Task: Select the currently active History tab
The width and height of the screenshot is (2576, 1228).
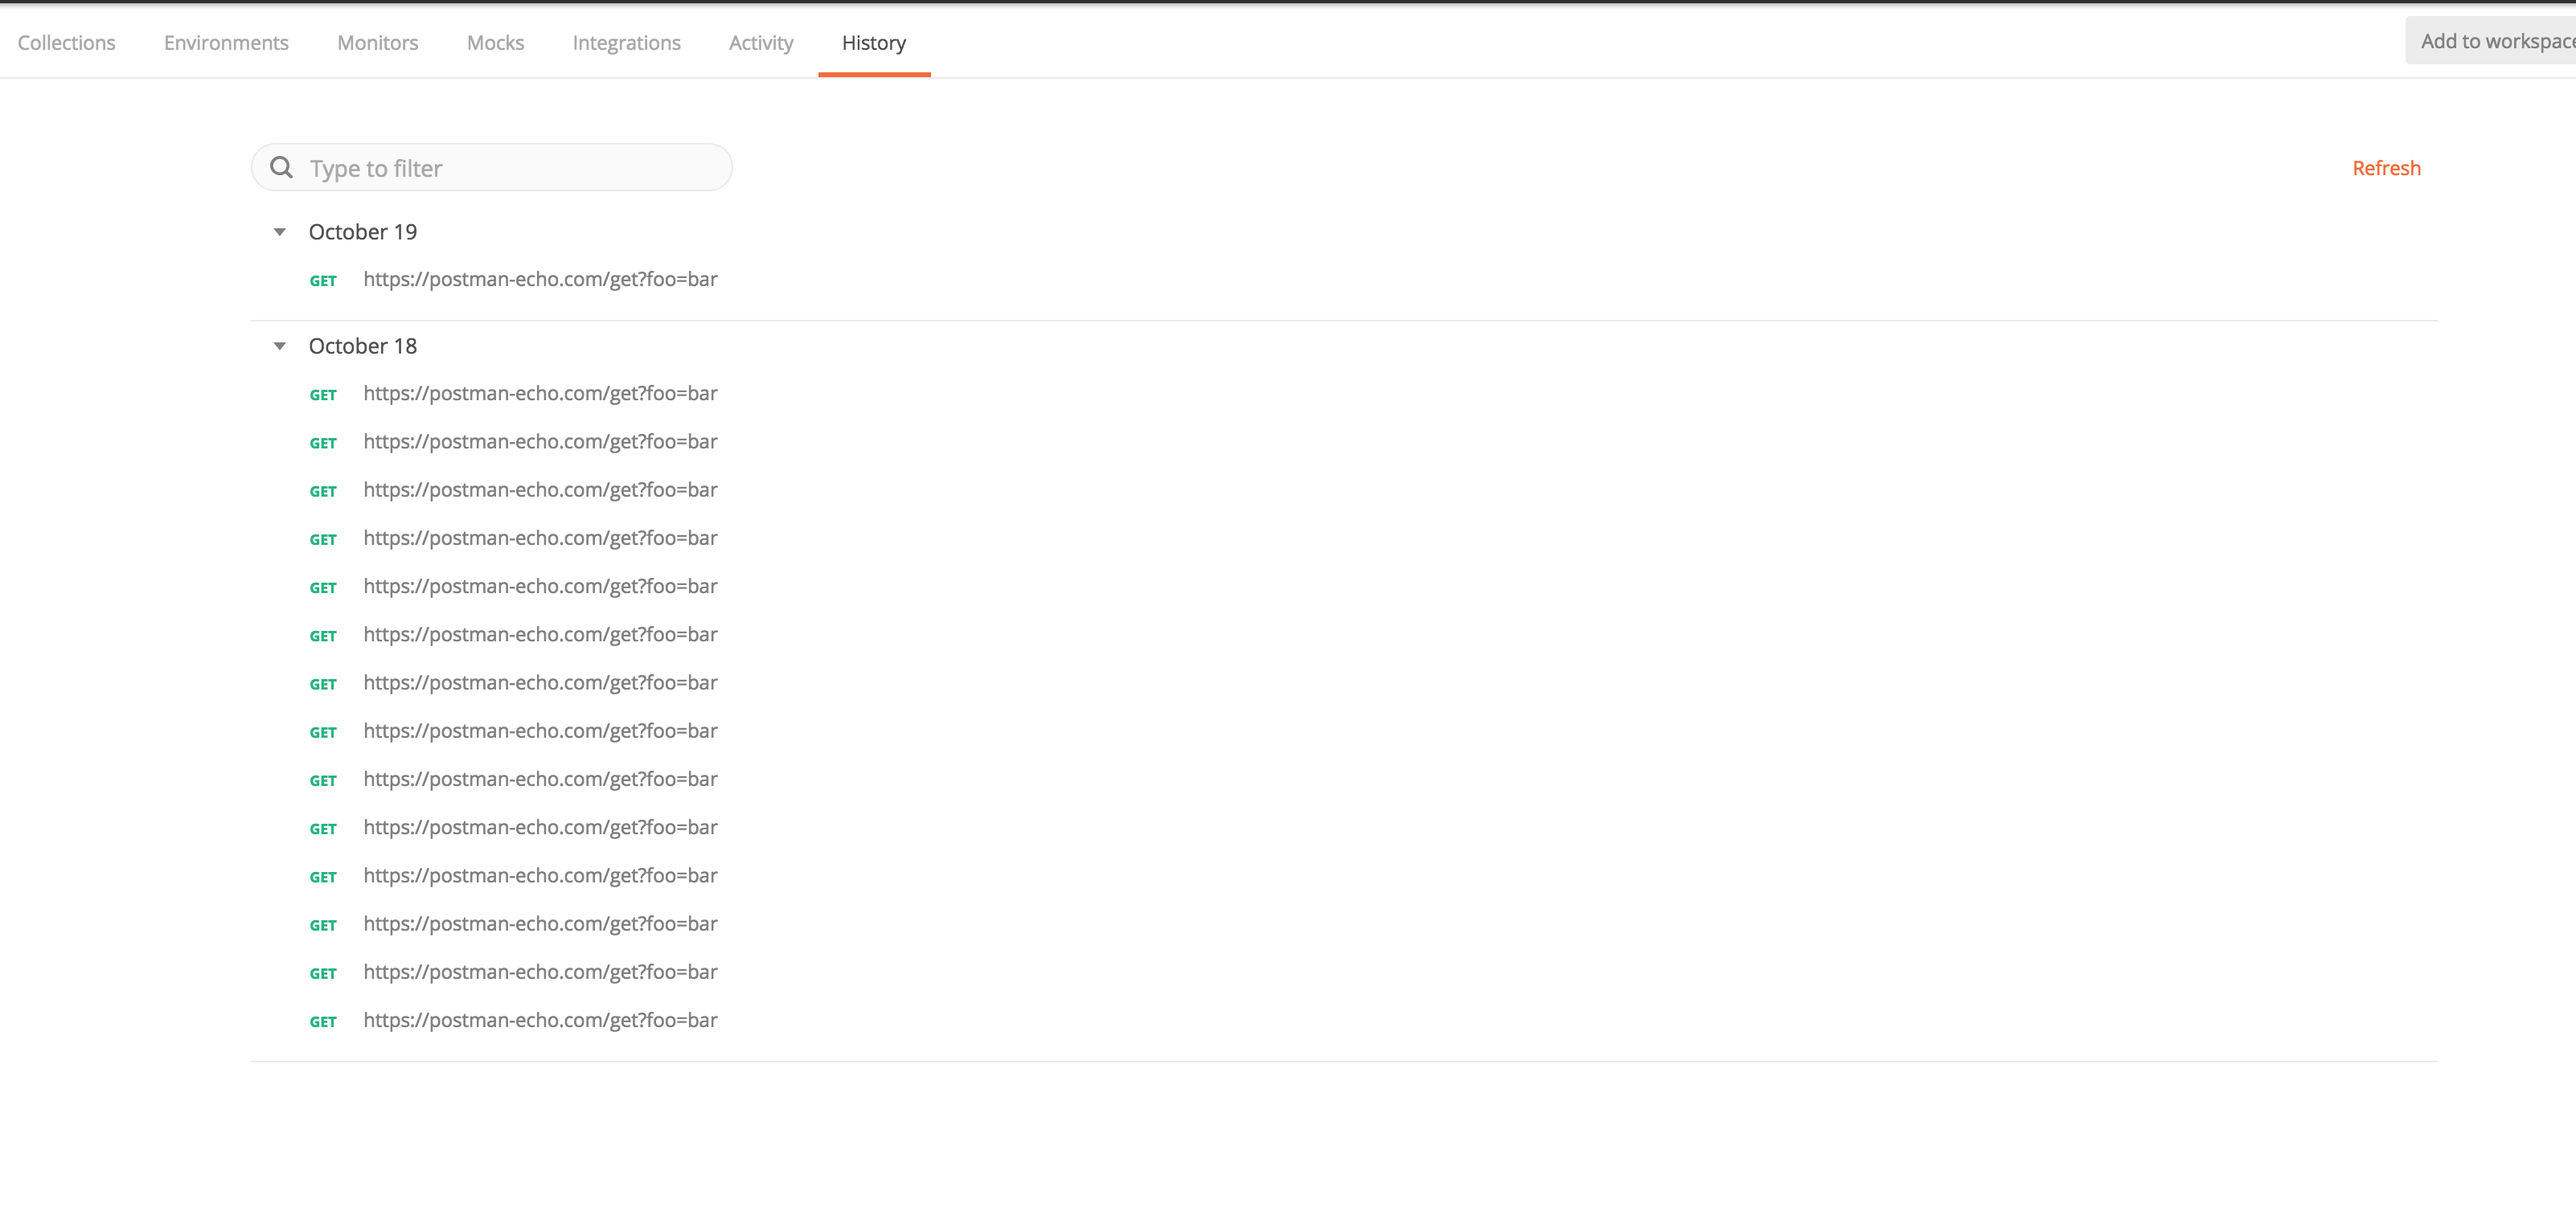Action: click(873, 42)
